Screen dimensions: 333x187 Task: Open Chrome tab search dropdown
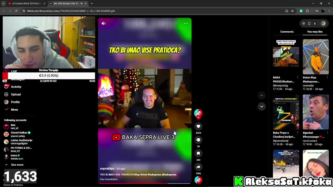click(x=3, y=4)
